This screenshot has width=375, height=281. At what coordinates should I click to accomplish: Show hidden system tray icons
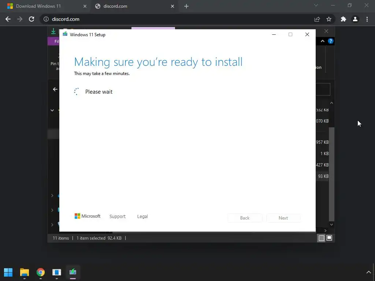click(368, 272)
